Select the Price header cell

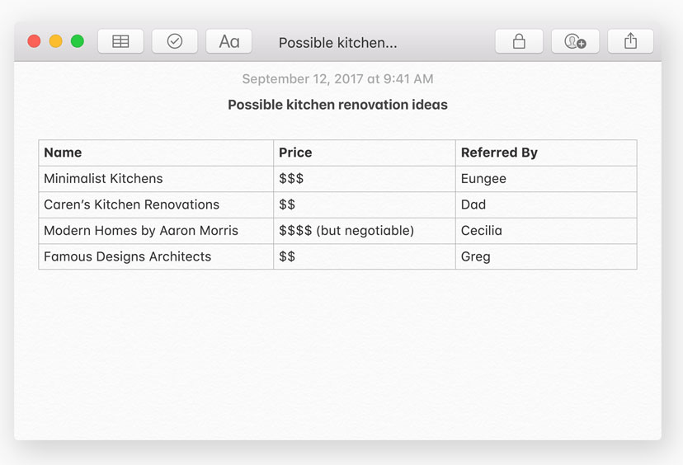[x=365, y=153]
